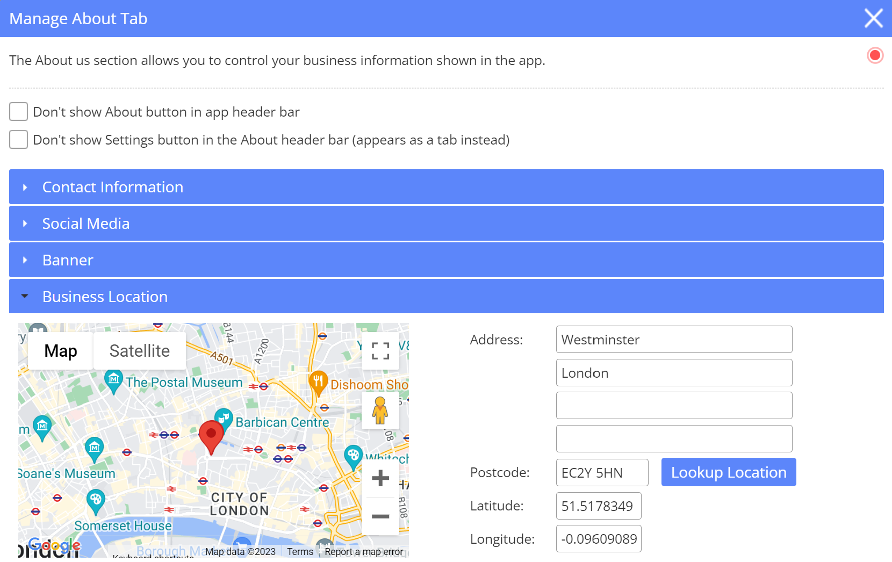Click the Lookup Location button
Screen dimensions: 892x562
pyautogui.click(x=728, y=472)
